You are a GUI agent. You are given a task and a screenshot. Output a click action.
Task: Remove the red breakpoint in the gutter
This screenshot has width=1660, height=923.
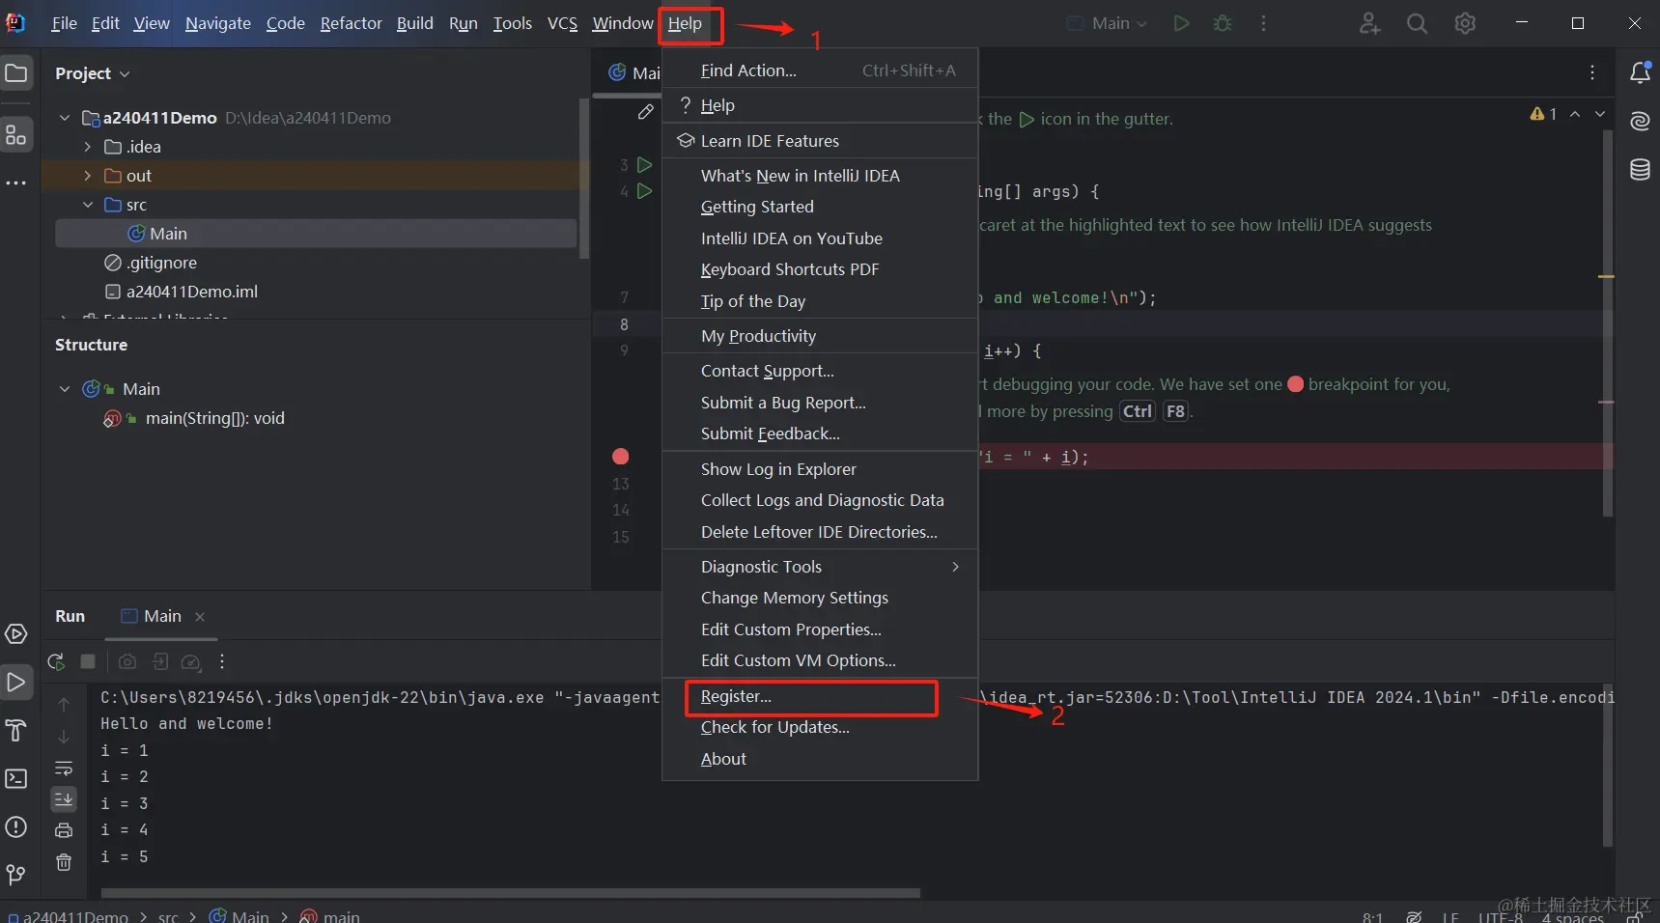(x=621, y=457)
